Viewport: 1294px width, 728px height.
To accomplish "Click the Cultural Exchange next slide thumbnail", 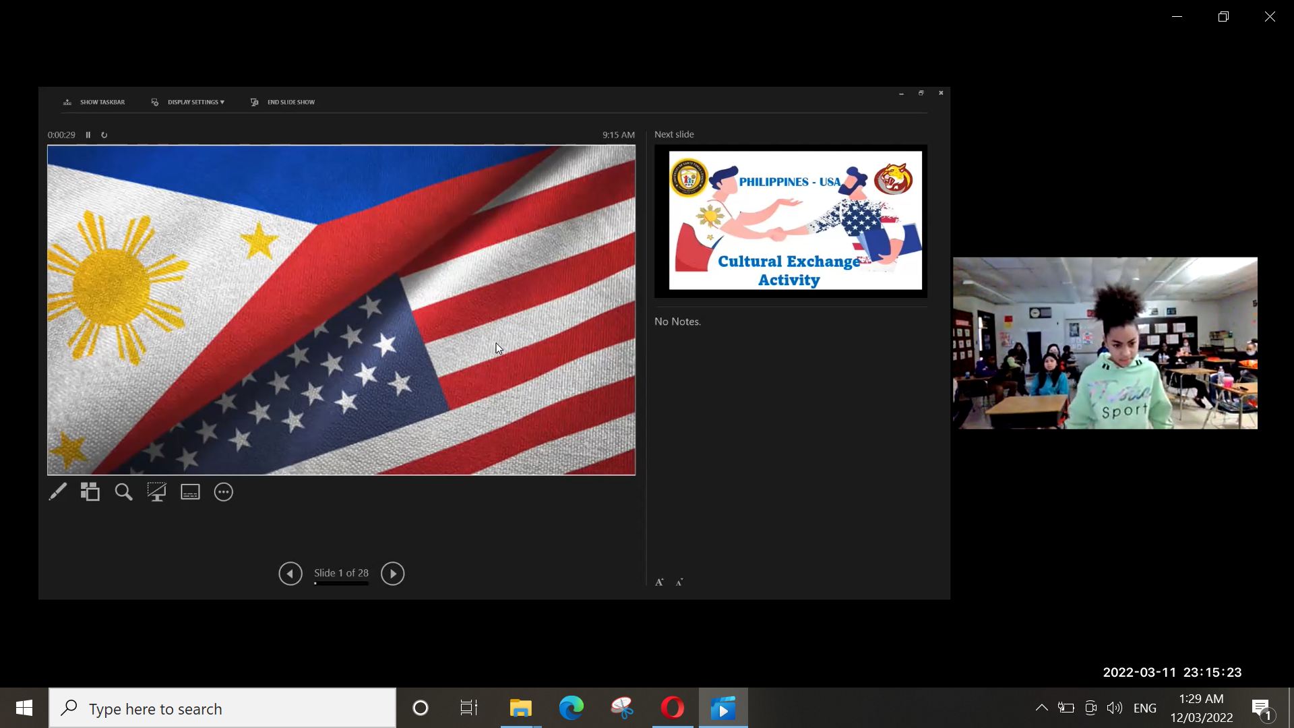I will coord(791,221).
